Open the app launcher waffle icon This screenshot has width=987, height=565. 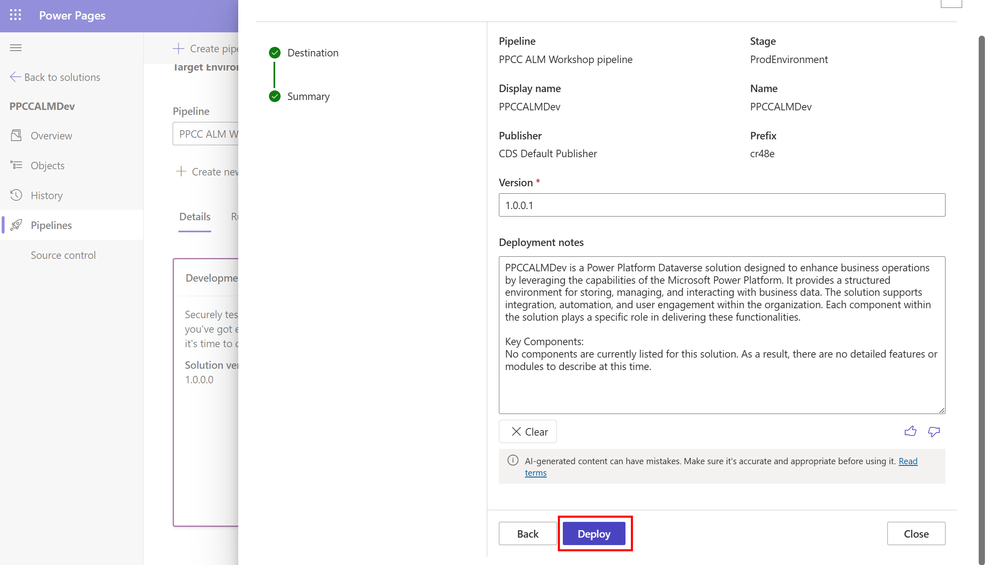tap(15, 15)
